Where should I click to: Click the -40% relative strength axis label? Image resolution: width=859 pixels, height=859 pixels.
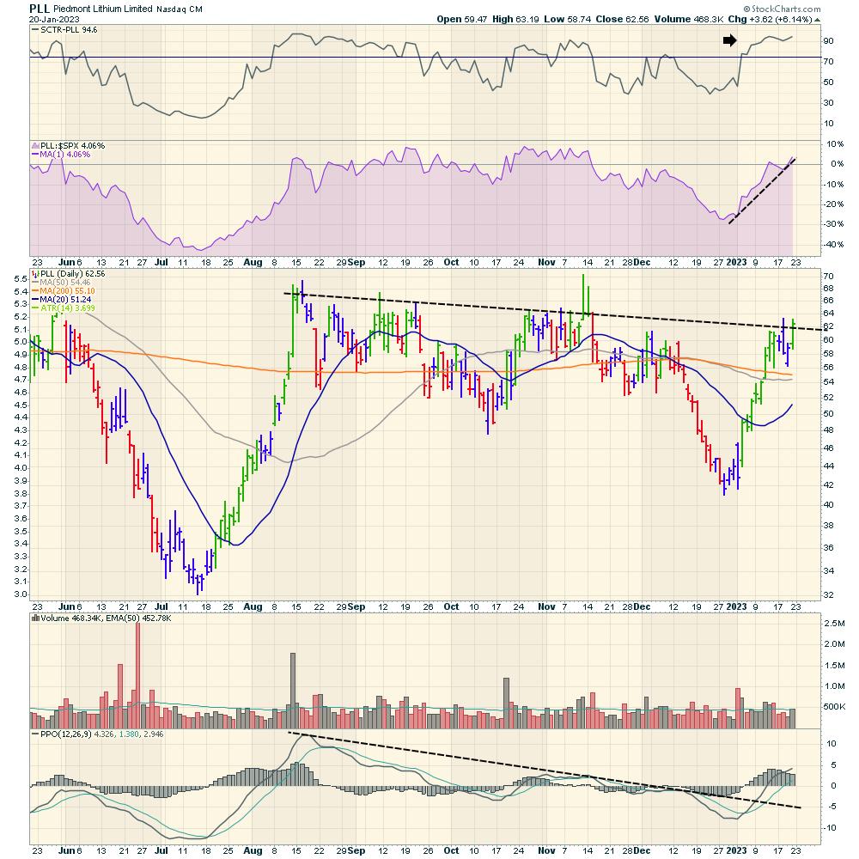click(x=834, y=244)
